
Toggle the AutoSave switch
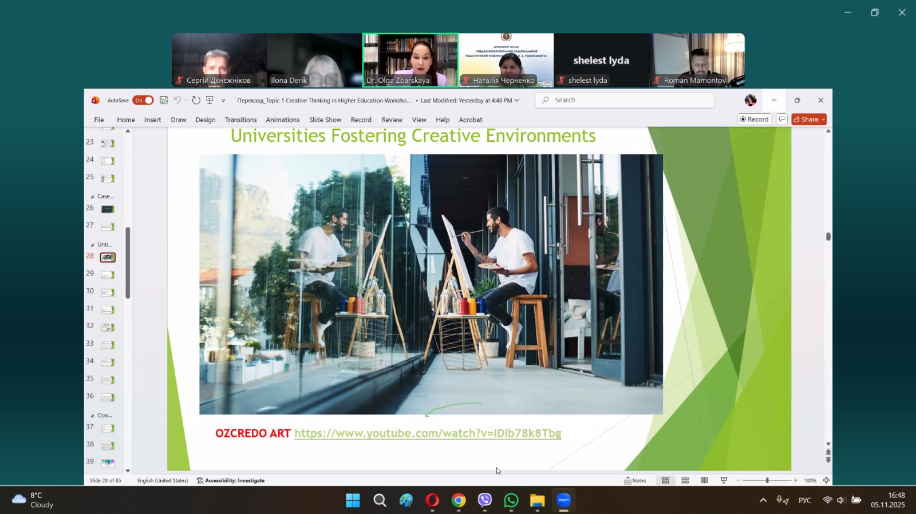click(143, 101)
